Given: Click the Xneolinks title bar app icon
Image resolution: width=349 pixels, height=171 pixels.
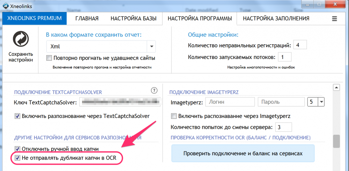Looking at the screenshot, I should click(5, 6).
